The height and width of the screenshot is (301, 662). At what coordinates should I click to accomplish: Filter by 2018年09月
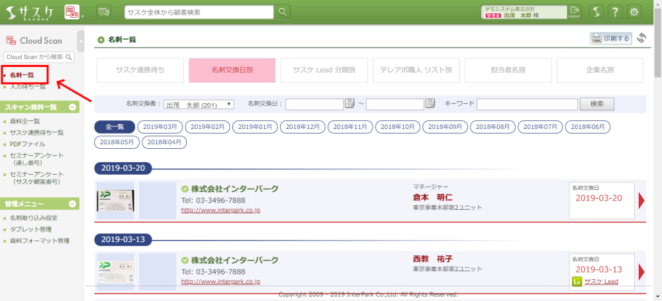coord(446,126)
